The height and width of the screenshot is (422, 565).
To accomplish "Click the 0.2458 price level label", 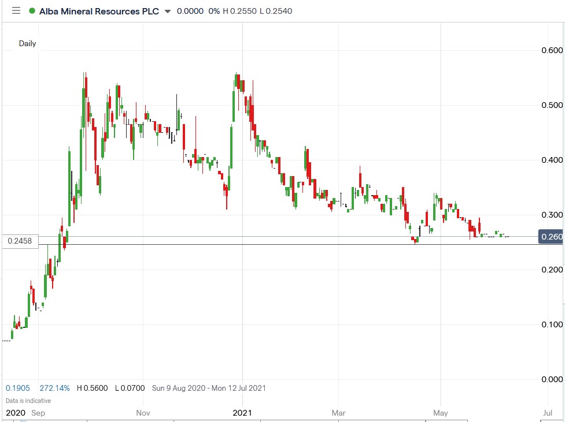I will coord(21,241).
